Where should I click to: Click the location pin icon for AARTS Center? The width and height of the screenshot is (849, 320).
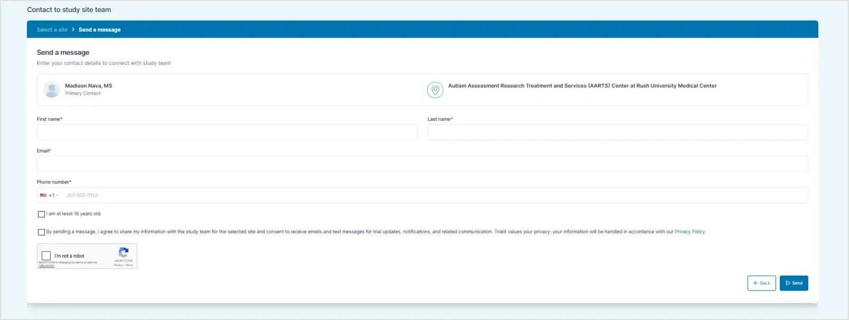pos(435,90)
